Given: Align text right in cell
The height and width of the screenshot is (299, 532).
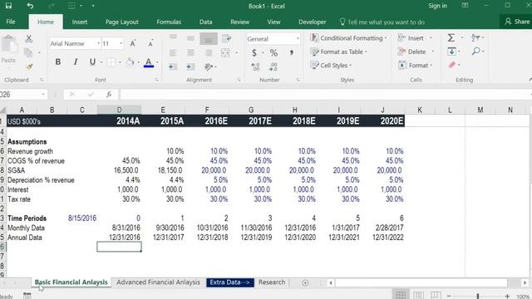Looking at the screenshot, I should point(209,52).
